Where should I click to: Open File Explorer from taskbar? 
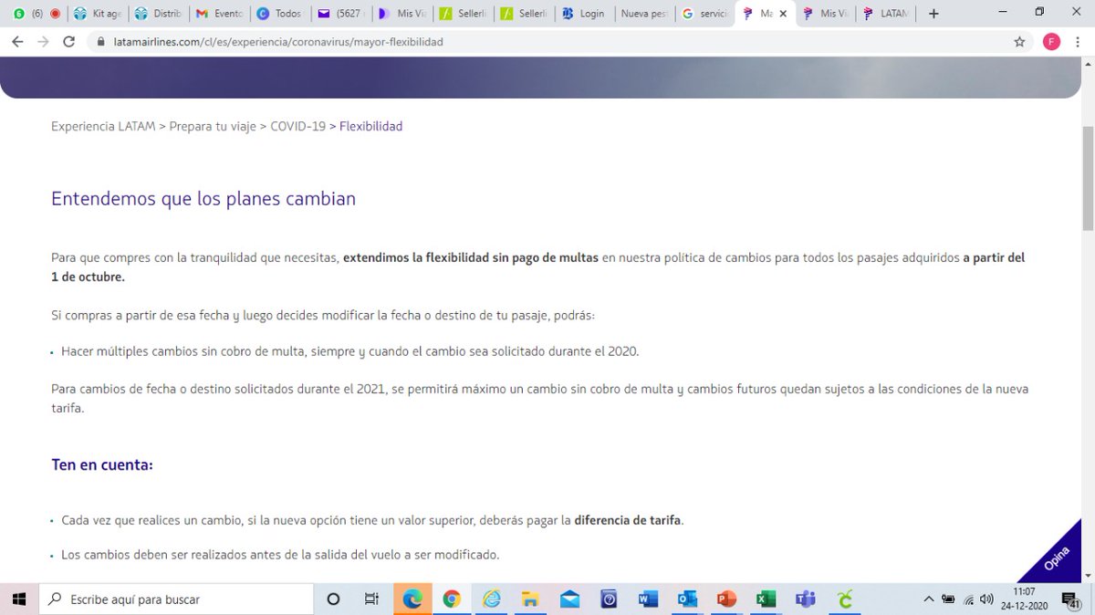pos(530,599)
